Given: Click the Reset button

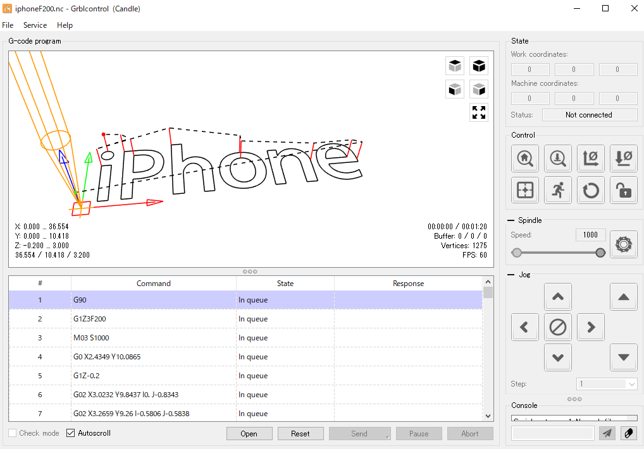Looking at the screenshot, I should click(300, 433).
